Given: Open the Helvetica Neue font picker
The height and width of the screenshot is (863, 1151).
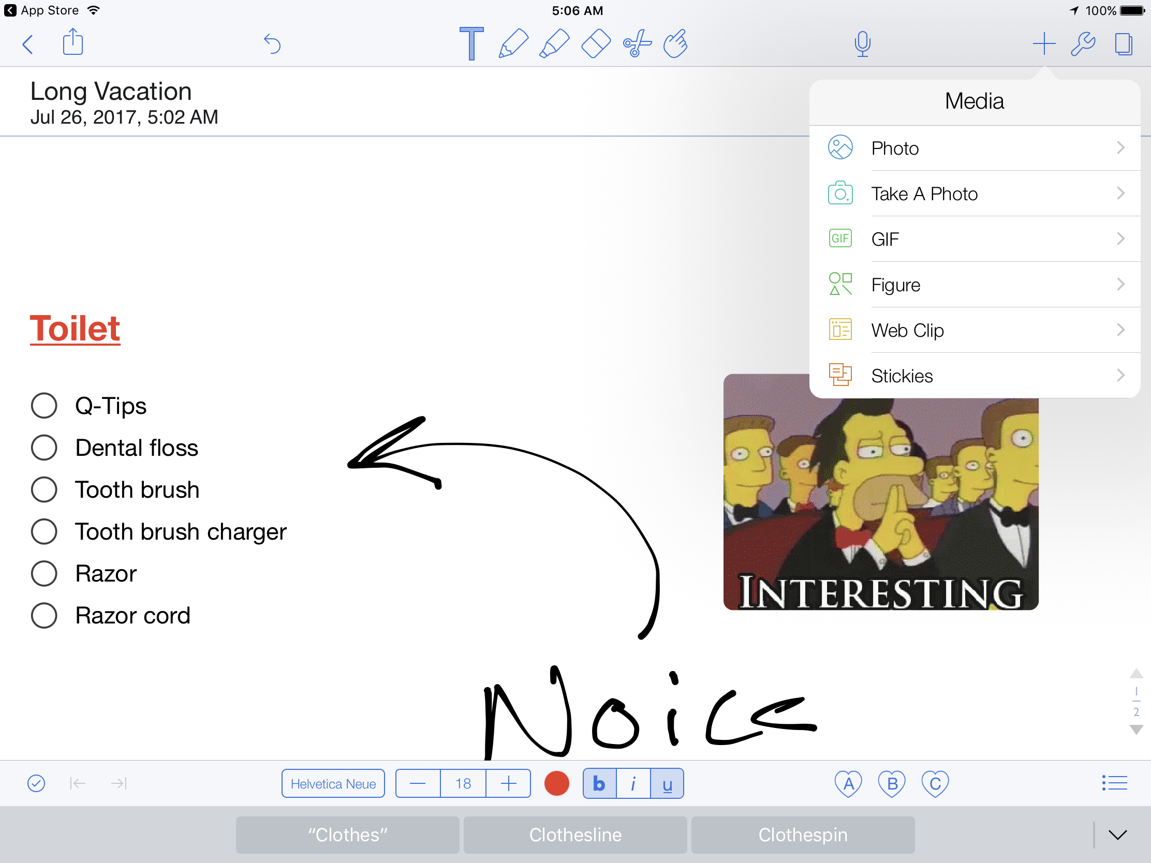Looking at the screenshot, I should [x=333, y=783].
